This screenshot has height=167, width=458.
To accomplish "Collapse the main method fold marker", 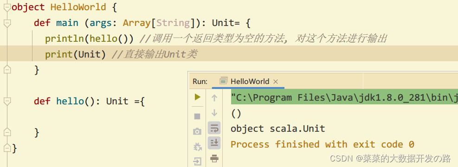I will (x=7, y=23).
